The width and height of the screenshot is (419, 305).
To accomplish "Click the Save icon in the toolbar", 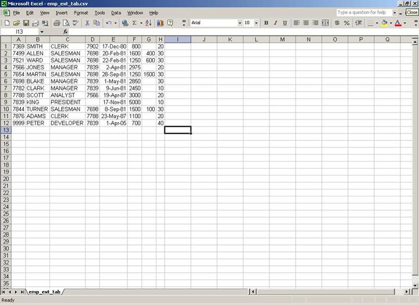I will 26,23.
